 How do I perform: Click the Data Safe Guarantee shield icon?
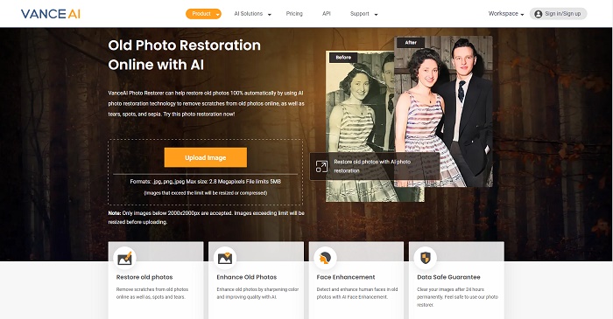(x=426, y=258)
